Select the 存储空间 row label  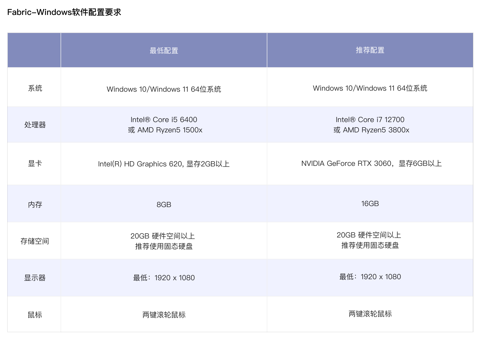(35, 241)
